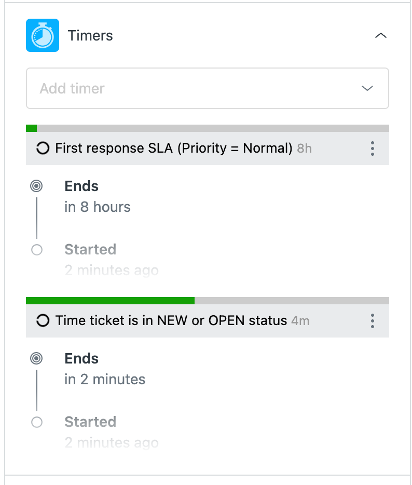This screenshot has width=412, height=485.
Task: Open three-dot menu for the NEW or OPEN timer
Action: point(373,321)
